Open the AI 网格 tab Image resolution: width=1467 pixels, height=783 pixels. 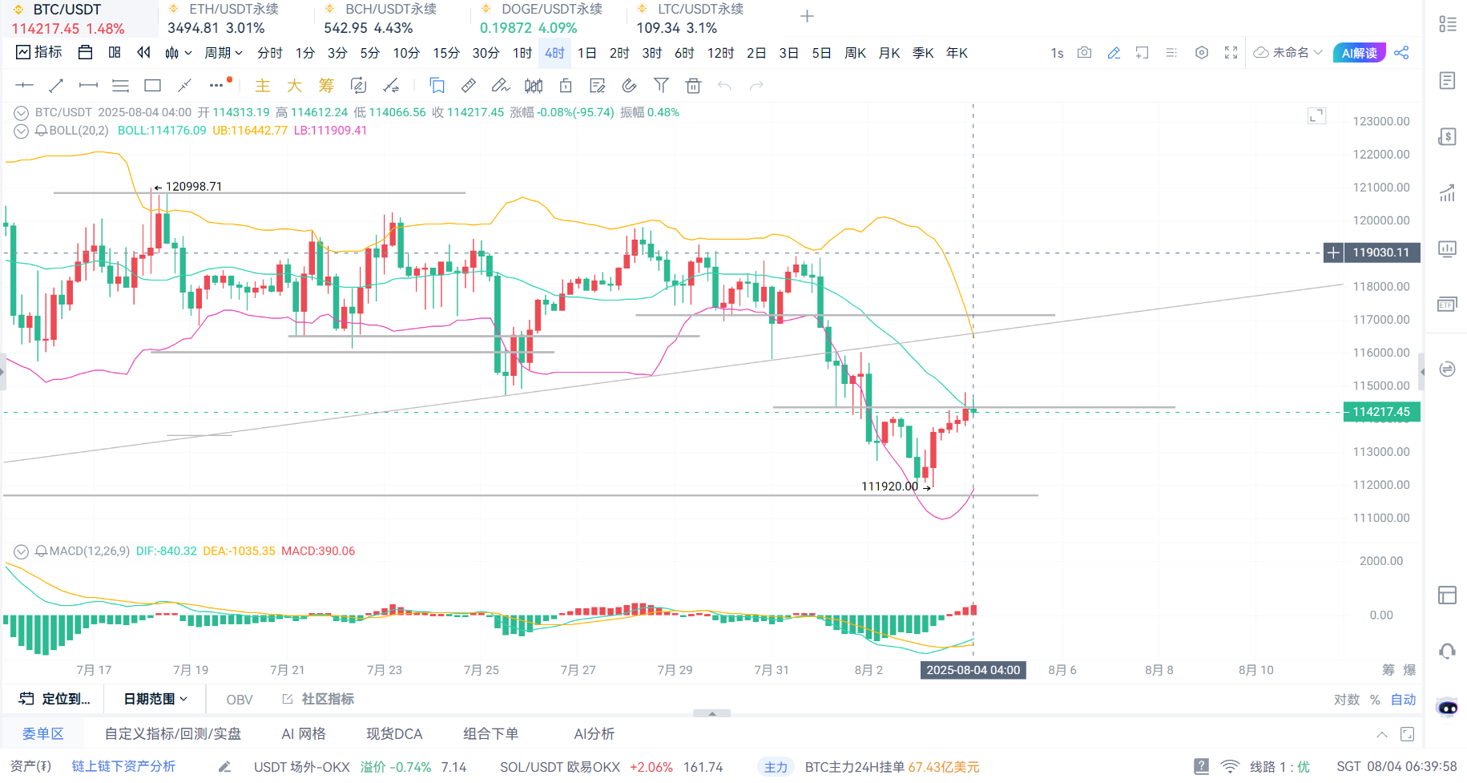[x=304, y=733]
